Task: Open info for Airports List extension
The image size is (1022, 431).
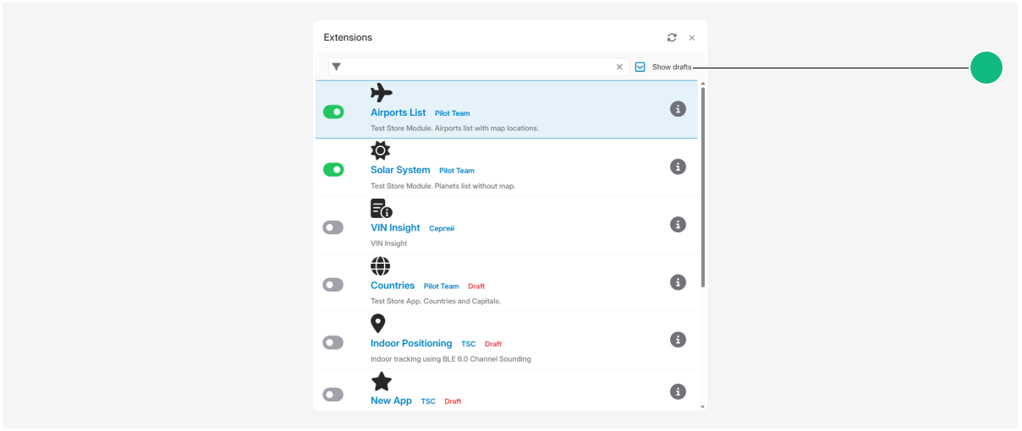Action: [x=678, y=109]
